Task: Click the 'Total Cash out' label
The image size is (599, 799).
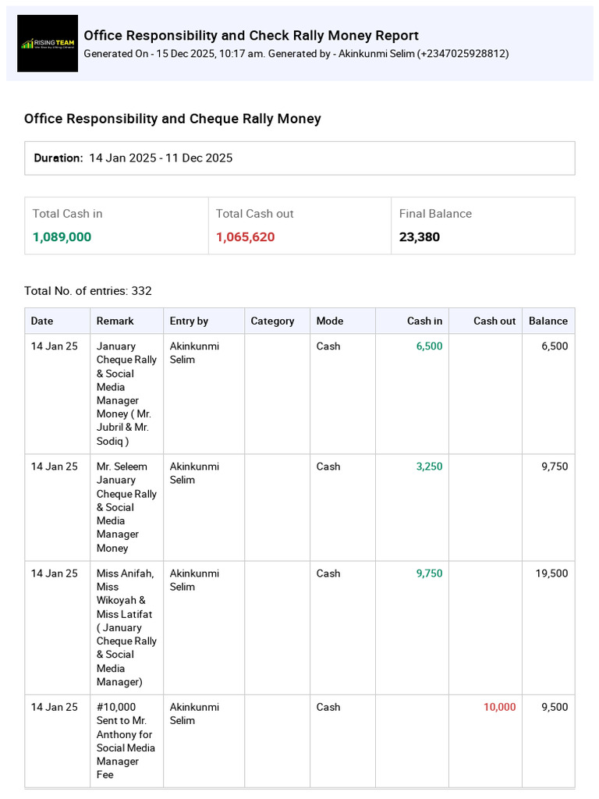Action: coord(255,214)
